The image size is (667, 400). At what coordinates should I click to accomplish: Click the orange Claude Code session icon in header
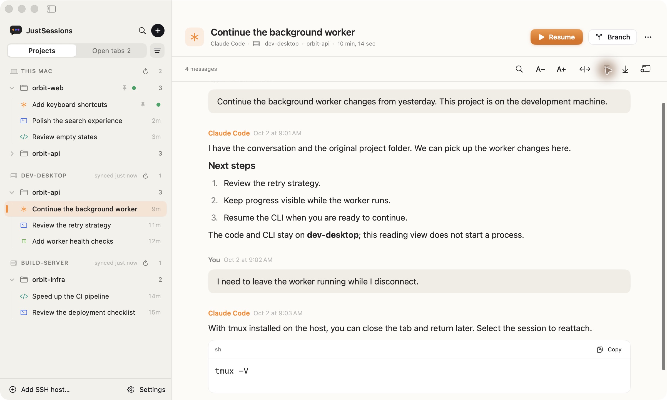tap(195, 37)
